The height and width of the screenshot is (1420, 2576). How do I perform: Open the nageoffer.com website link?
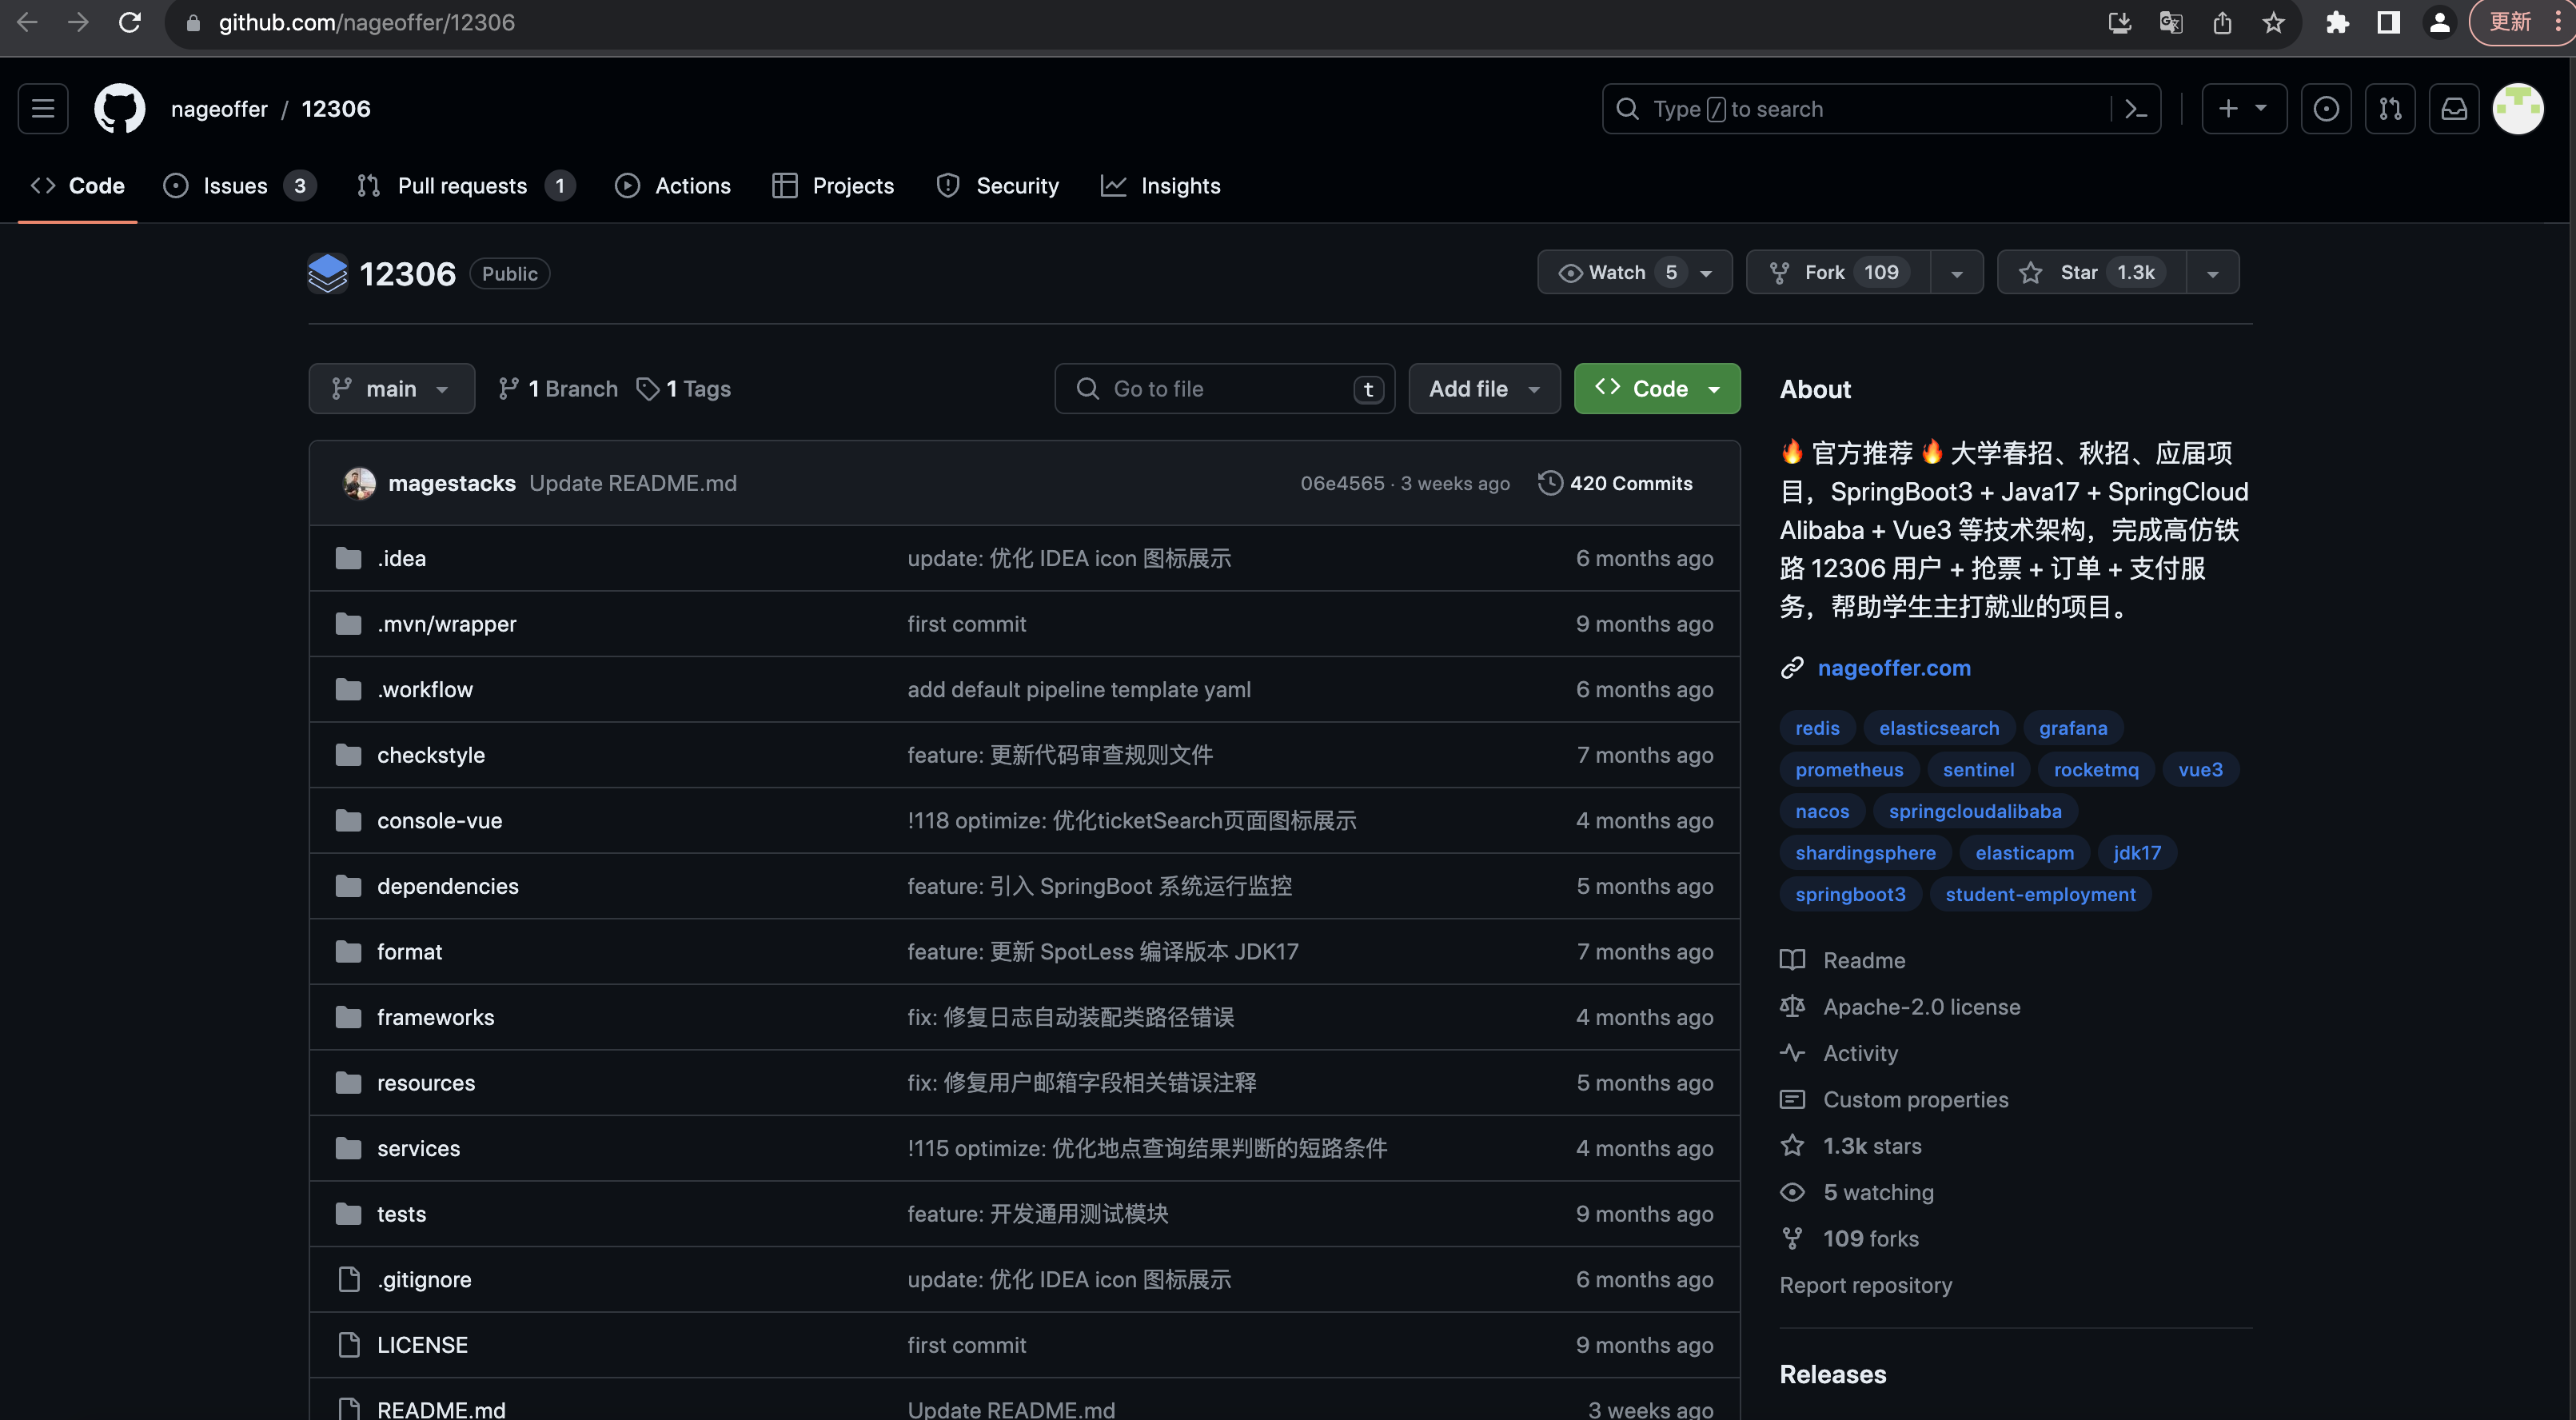pyautogui.click(x=1893, y=667)
